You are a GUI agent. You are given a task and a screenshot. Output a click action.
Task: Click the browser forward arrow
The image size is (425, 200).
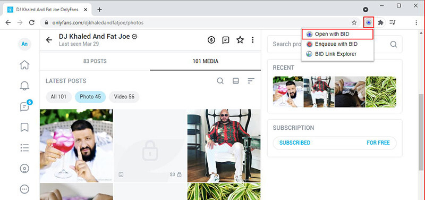[x=20, y=22]
